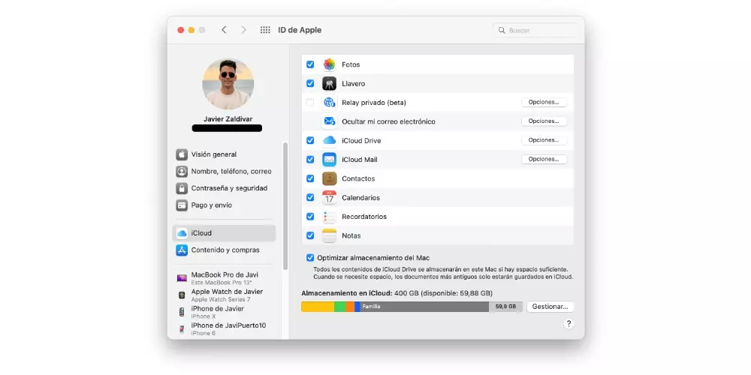
Task: Open Opciones for iCloud Mail
Action: pyautogui.click(x=544, y=159)
